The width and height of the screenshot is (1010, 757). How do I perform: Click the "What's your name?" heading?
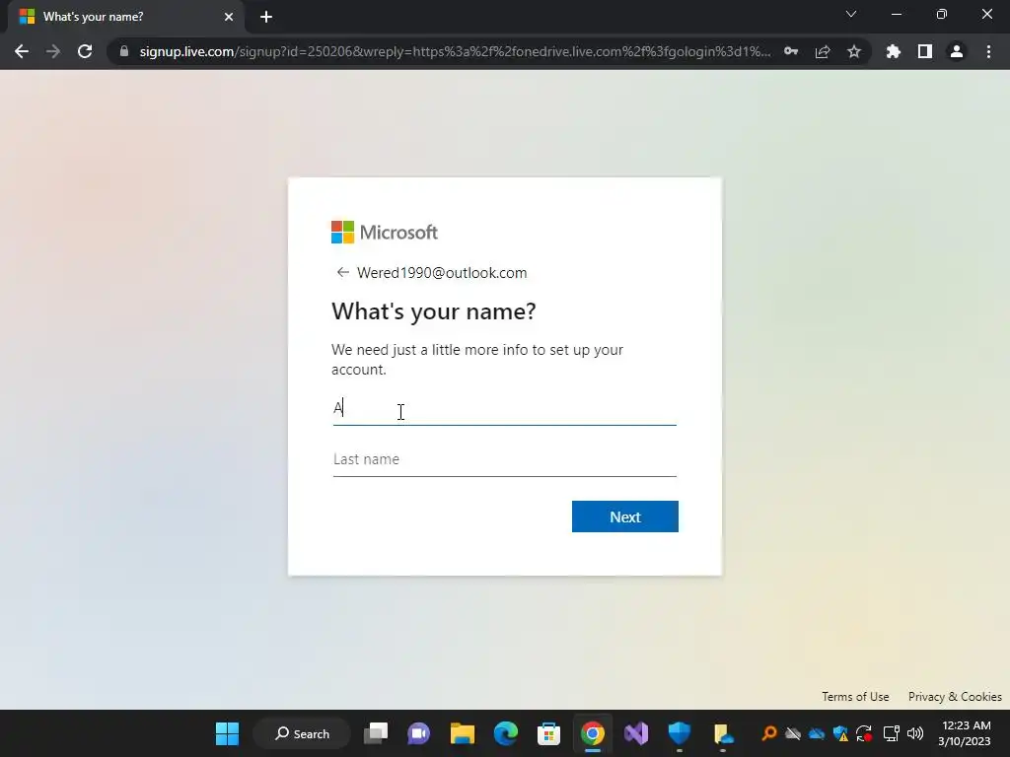tap(434, 311)
